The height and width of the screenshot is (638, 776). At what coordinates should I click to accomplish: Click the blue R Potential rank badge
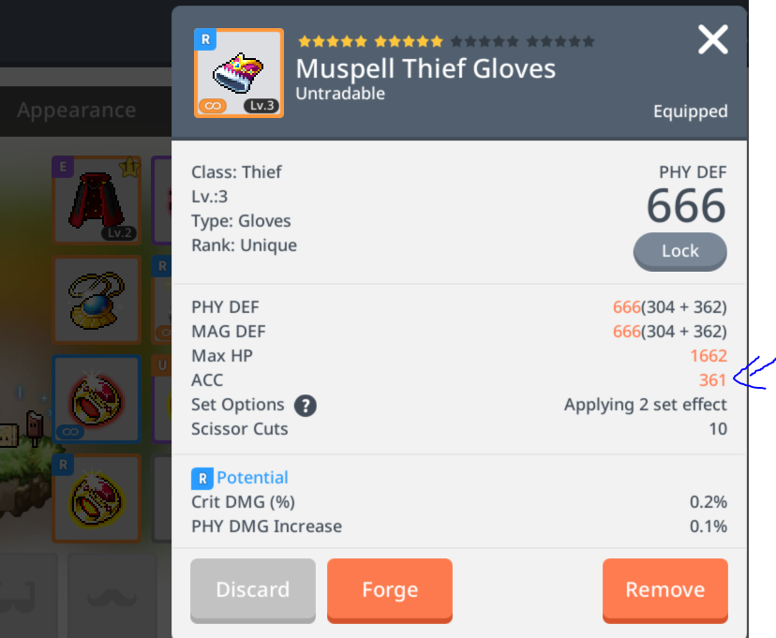(x=202, y=478)
